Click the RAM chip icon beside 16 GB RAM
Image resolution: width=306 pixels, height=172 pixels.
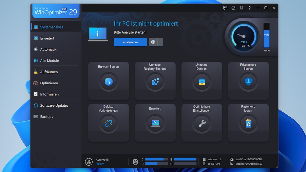204,164
